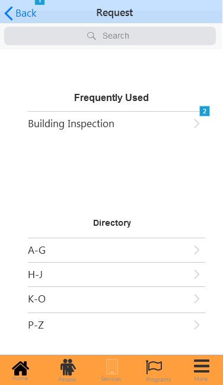Click the magnifying glass search icon
This screenshot has height=385, width=223.
click(91, 36)
